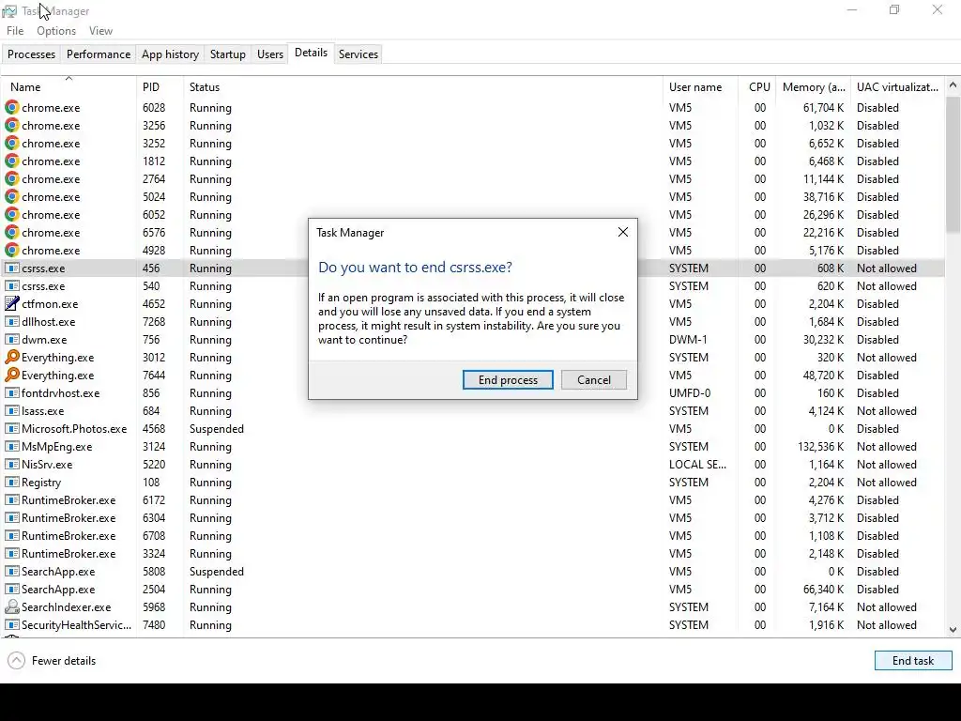Click Everything.exe icon for PID 3012
Image resolution: width=961 pixels, height=721 pixels.
point(11,357)
